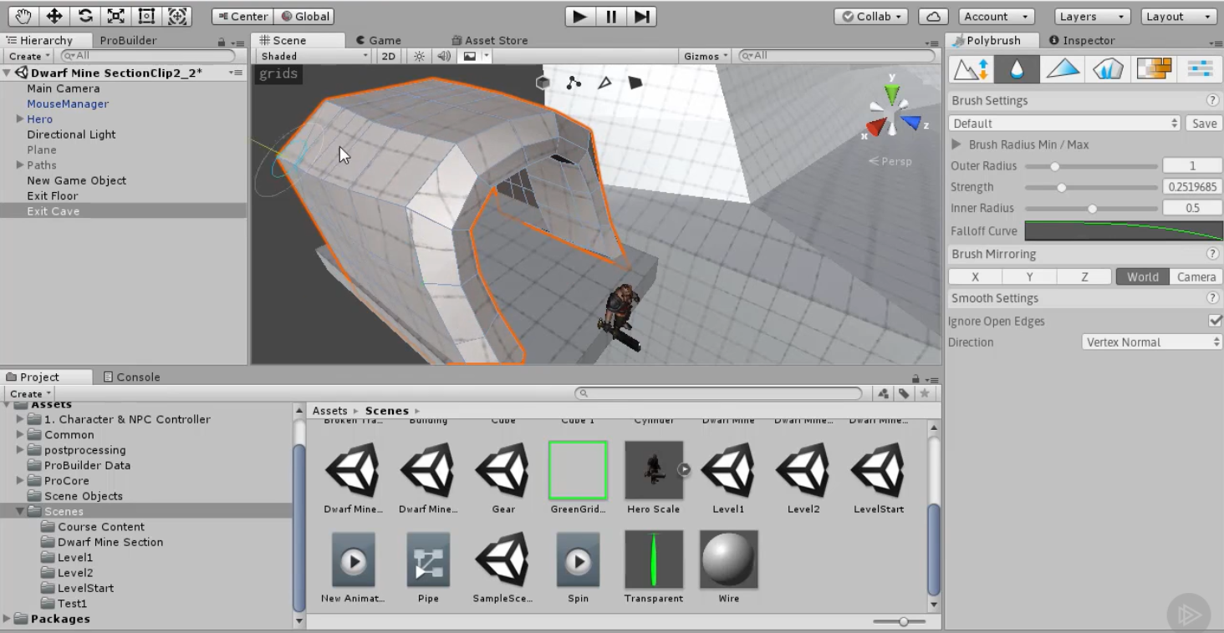Open the Shaded draw mode dropdown
This screenshot has width=1224, height=633.
[x=314, y=56]
